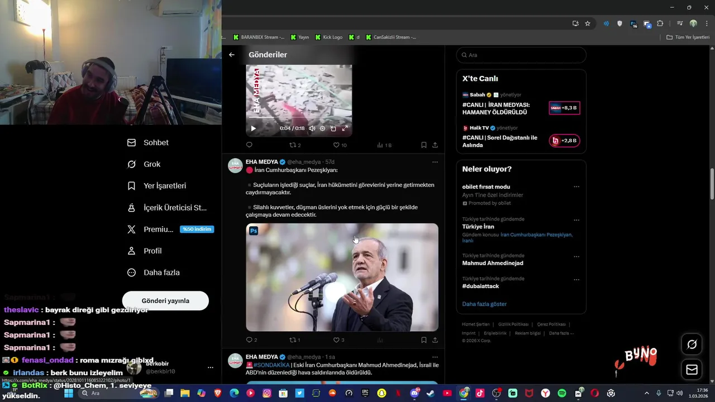The image size is (715, 402).
Task: Mute the video with the speaker icon
Action: point(312,128)
